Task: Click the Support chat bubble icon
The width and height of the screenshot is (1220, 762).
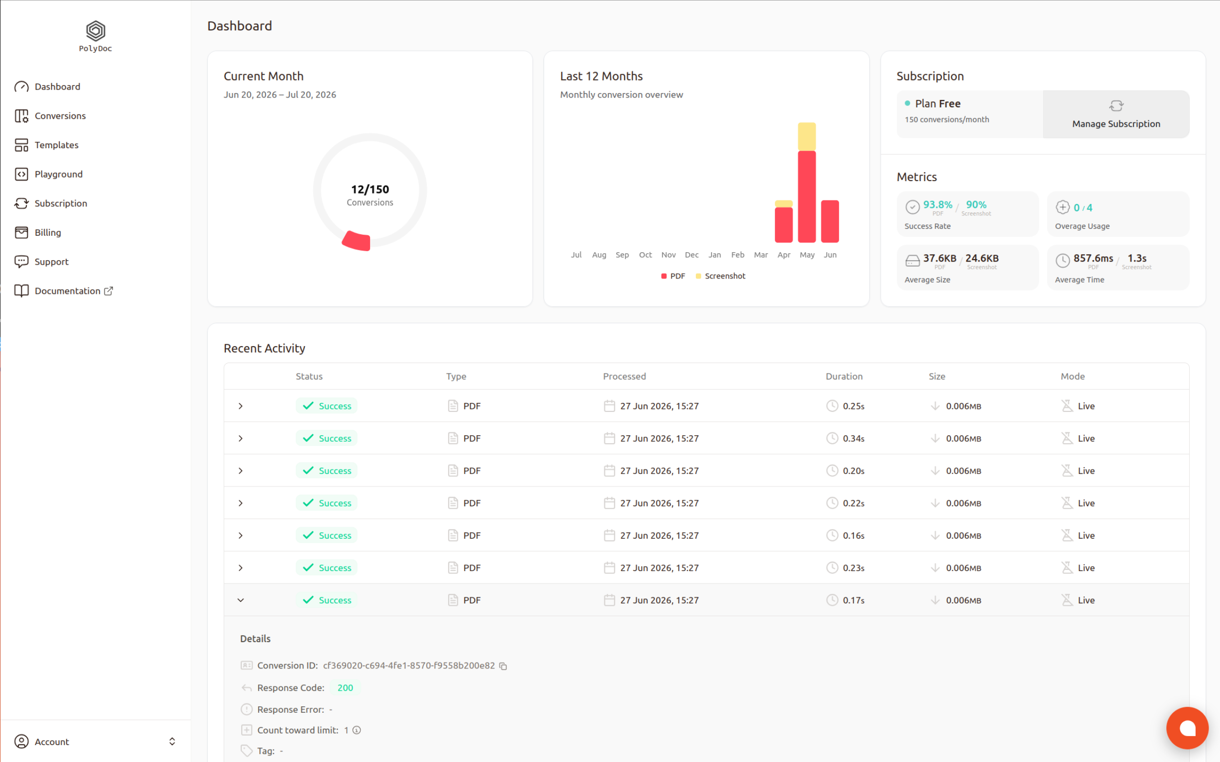Action: coord(21,262)
